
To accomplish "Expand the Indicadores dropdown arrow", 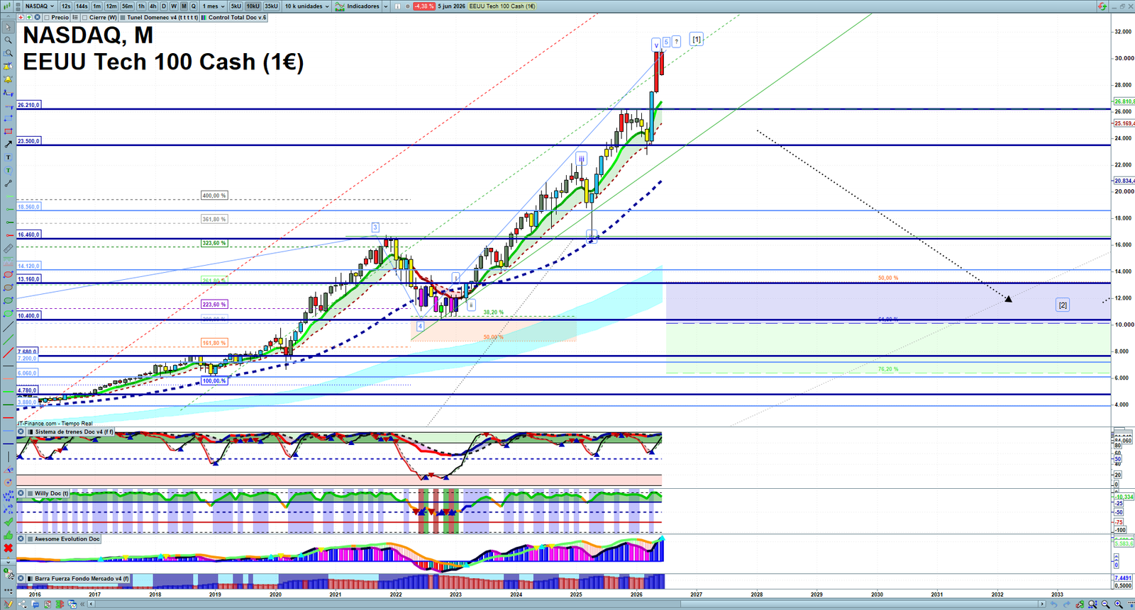I will 386,6.
